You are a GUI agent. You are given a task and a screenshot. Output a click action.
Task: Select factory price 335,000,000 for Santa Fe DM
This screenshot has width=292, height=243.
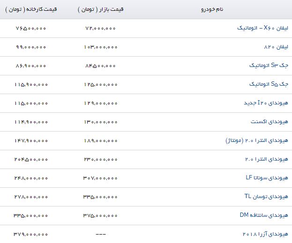coord(31,215)
